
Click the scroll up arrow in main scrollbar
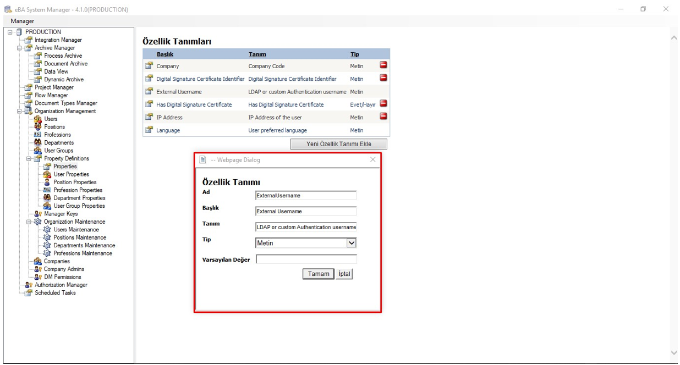coord(674,37)
